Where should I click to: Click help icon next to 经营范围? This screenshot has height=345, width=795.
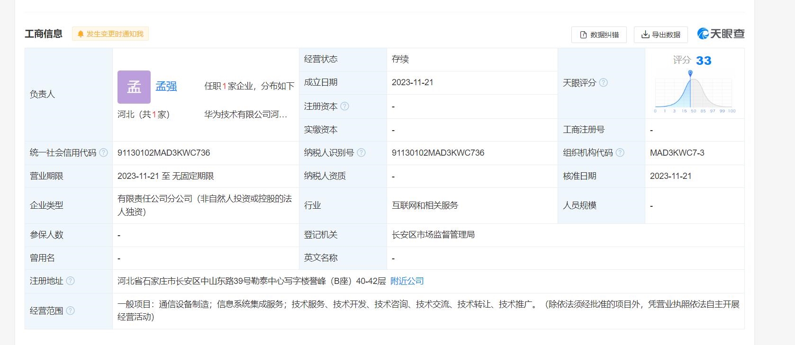pos(70,311)
